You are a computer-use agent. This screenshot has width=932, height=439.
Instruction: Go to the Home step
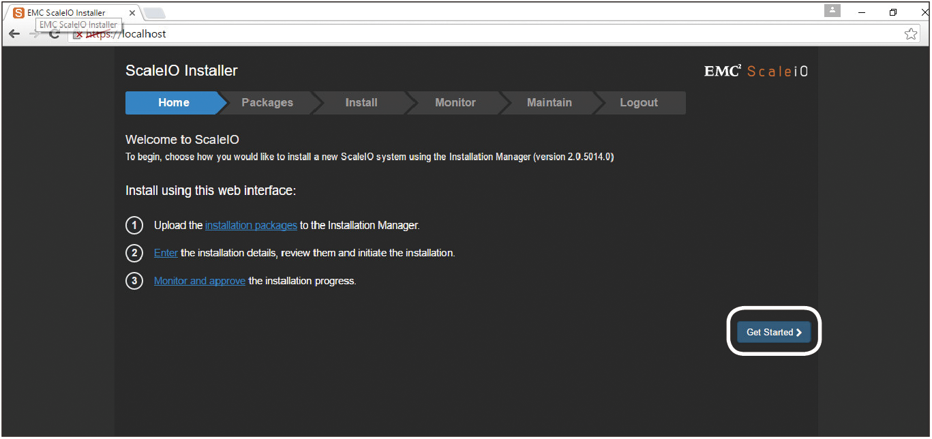pos(174,103)
